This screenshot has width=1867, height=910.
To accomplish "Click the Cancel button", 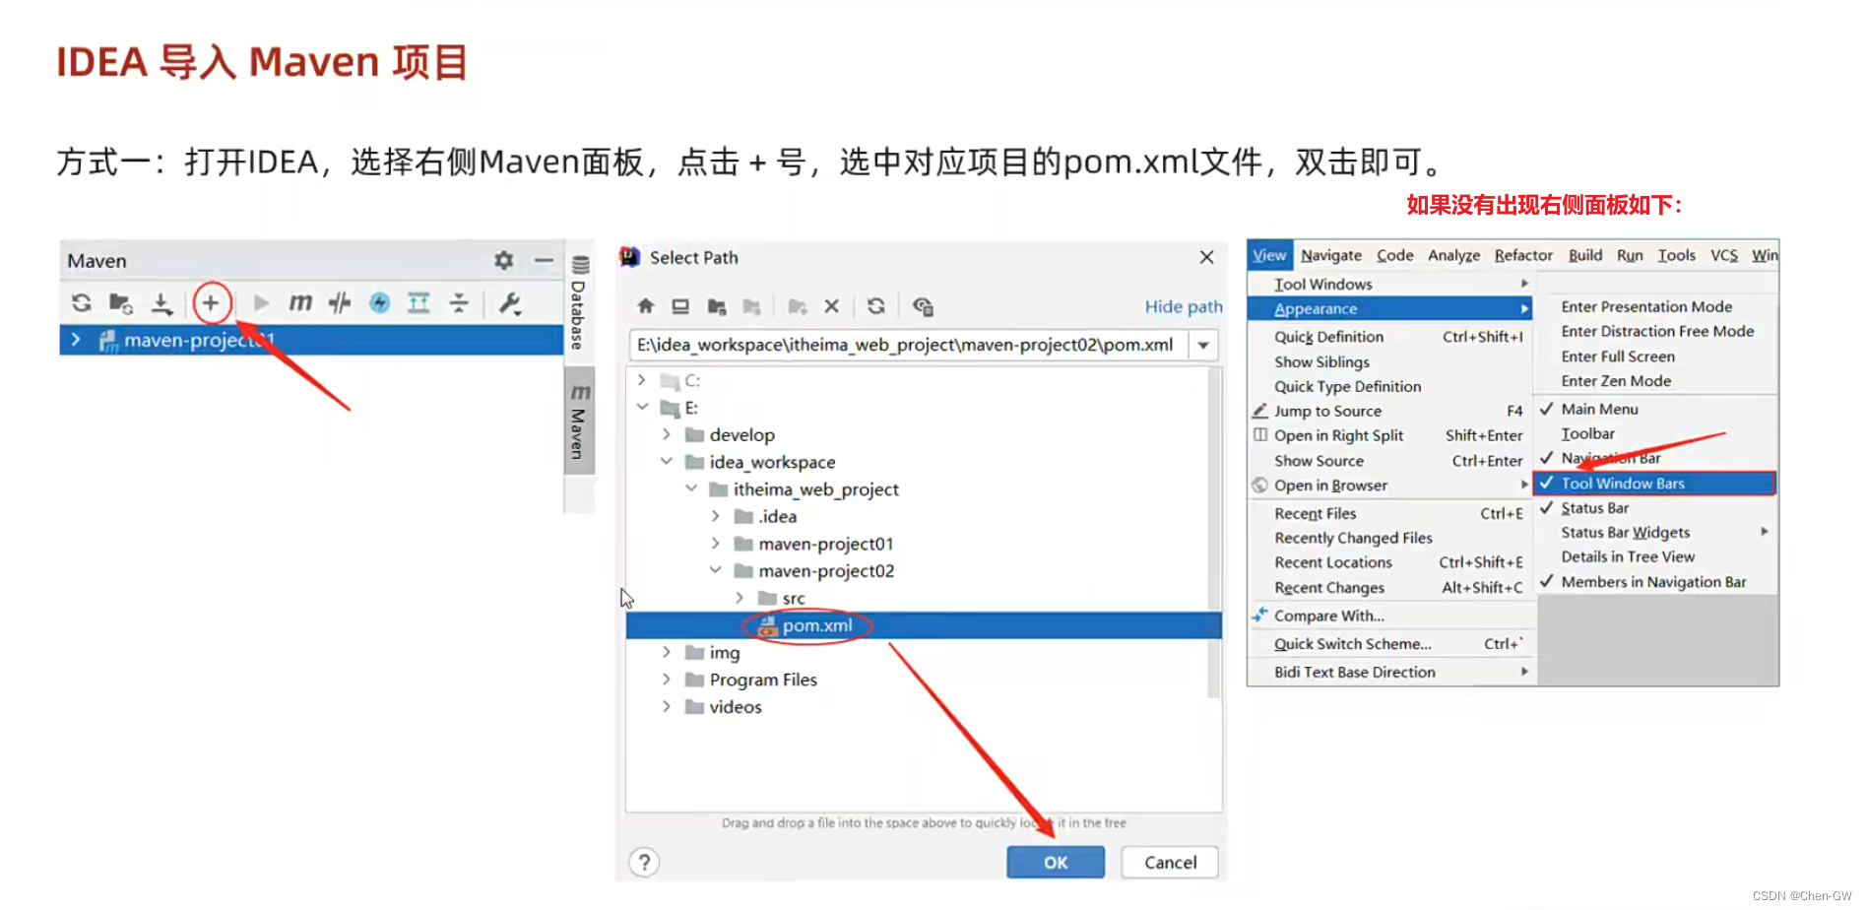I will [x=1170, y=862].
